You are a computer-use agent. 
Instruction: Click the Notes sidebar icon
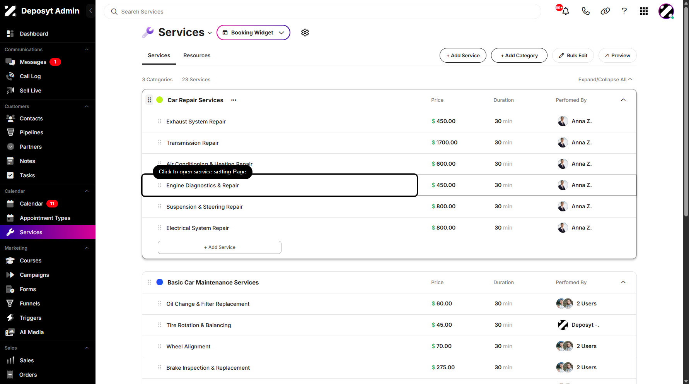pos(10,161)
